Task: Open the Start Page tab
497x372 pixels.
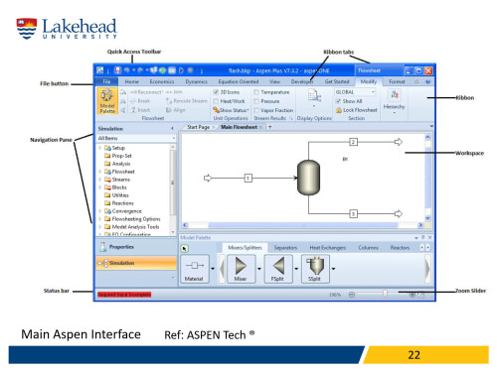Action: (x=198, y=127)
